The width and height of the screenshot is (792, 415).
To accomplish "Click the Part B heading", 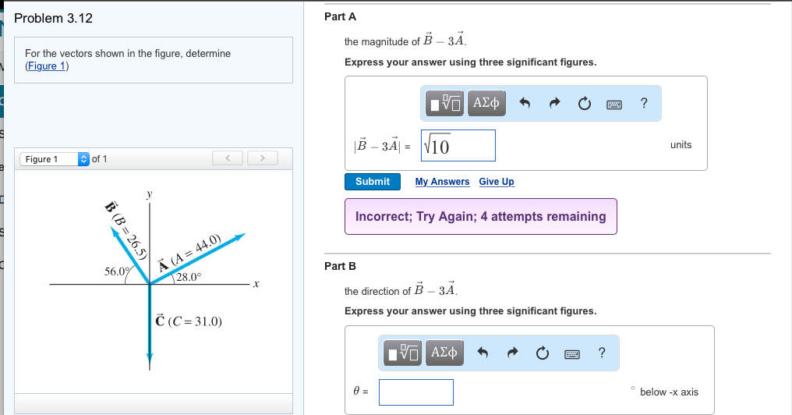I will 340,266.
